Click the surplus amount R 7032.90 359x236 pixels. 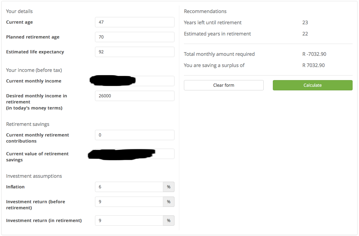pyautogui.click(x=313, y=65)
